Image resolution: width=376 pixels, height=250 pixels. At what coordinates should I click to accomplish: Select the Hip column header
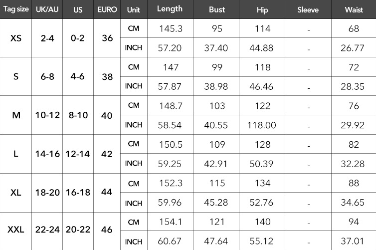[262, 9]
